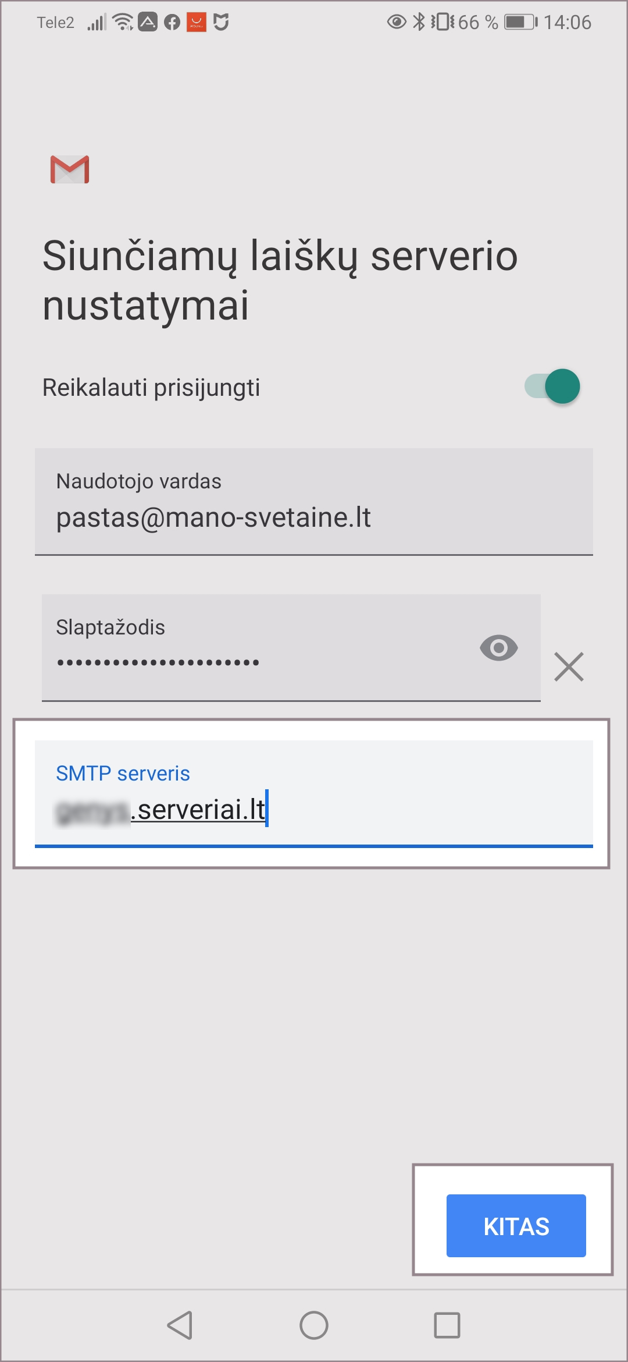Screen dimensions: 628x1362
Task: Tap the Naudotojo vardas input field
Action: [x=314, y=502]
